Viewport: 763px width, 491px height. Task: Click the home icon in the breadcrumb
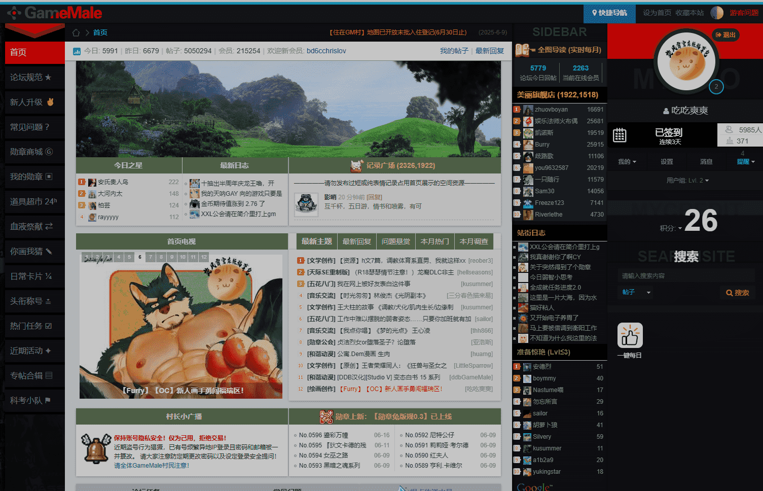76,32
